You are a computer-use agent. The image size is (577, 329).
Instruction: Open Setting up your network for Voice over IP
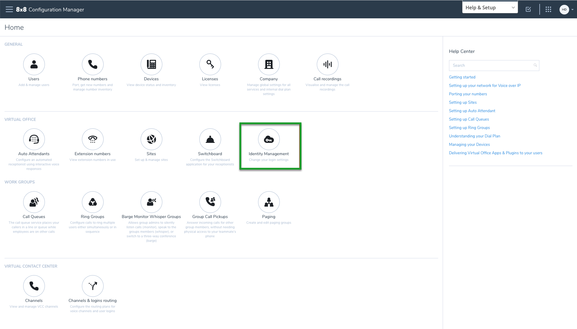[x=485, y=86]
